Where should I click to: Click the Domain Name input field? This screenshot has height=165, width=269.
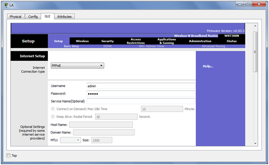pos(104,133)
